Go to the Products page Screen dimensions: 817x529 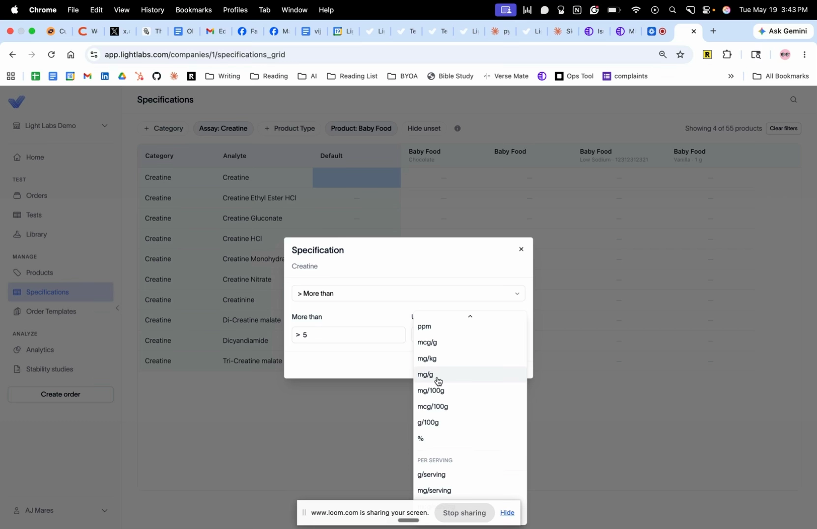click(39, 273)
